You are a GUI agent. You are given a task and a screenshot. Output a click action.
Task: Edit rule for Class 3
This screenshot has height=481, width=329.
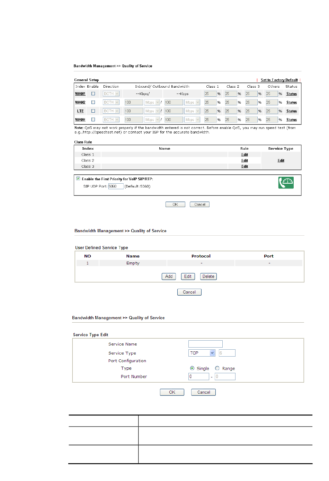click(244, 166)
